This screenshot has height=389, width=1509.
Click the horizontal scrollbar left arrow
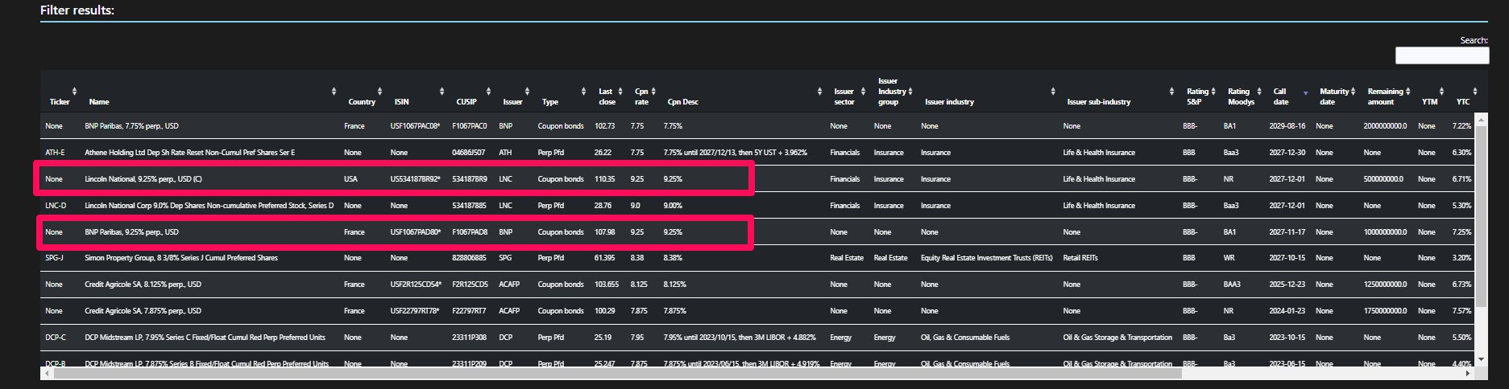tap(47, 374)
